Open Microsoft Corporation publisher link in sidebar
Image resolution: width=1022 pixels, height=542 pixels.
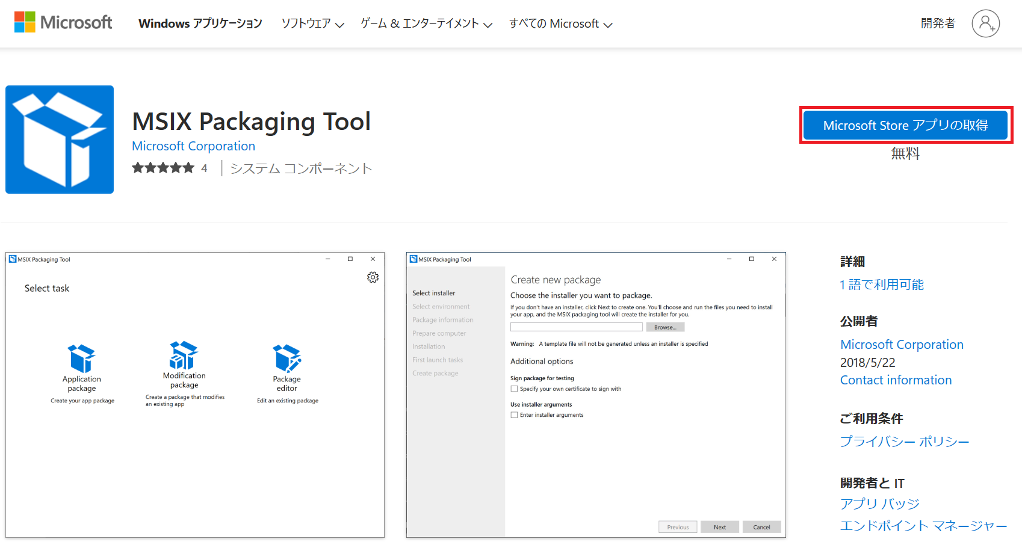(x=902, y=345)
